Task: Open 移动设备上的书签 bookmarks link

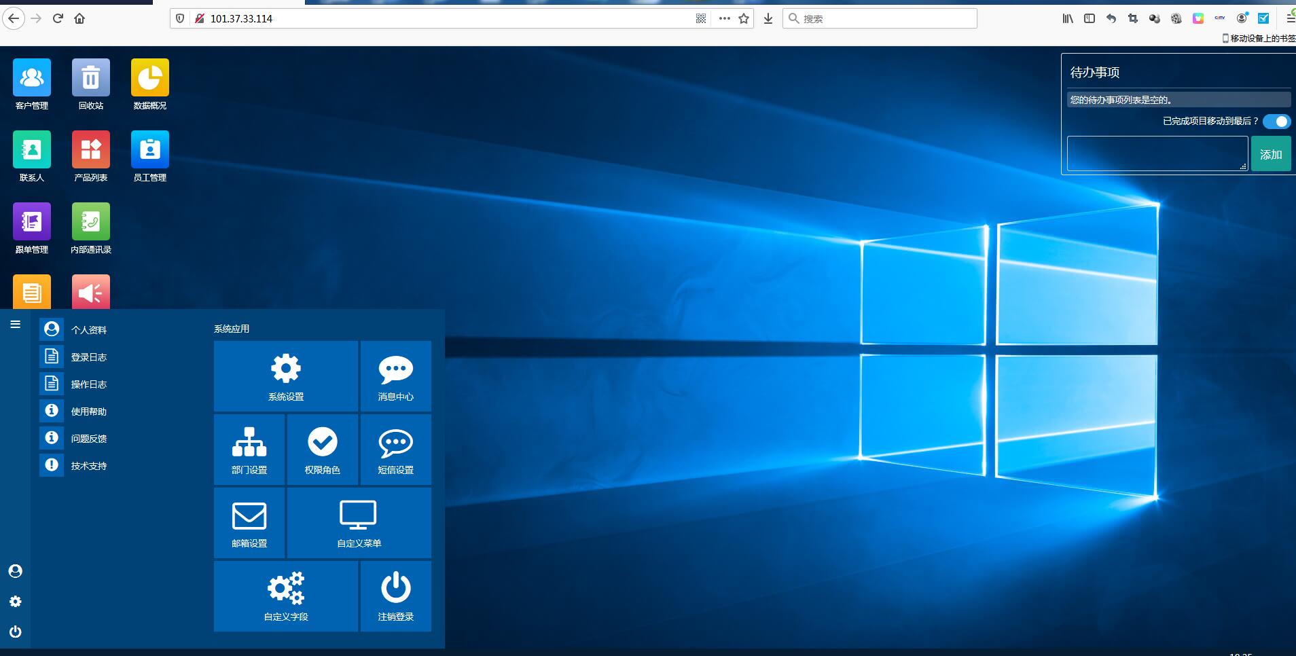Action: tap(1259, 38)
